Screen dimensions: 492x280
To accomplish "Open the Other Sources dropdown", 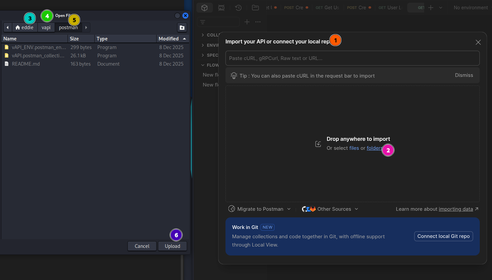I will click(330, 209).
